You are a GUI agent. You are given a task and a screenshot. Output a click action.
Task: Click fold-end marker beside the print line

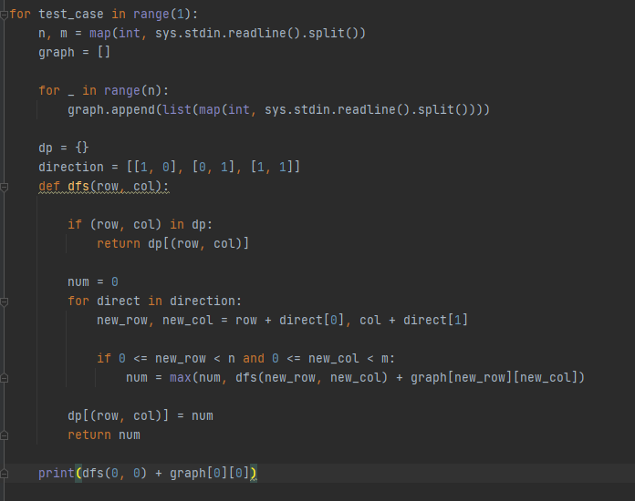pos(4,474)
